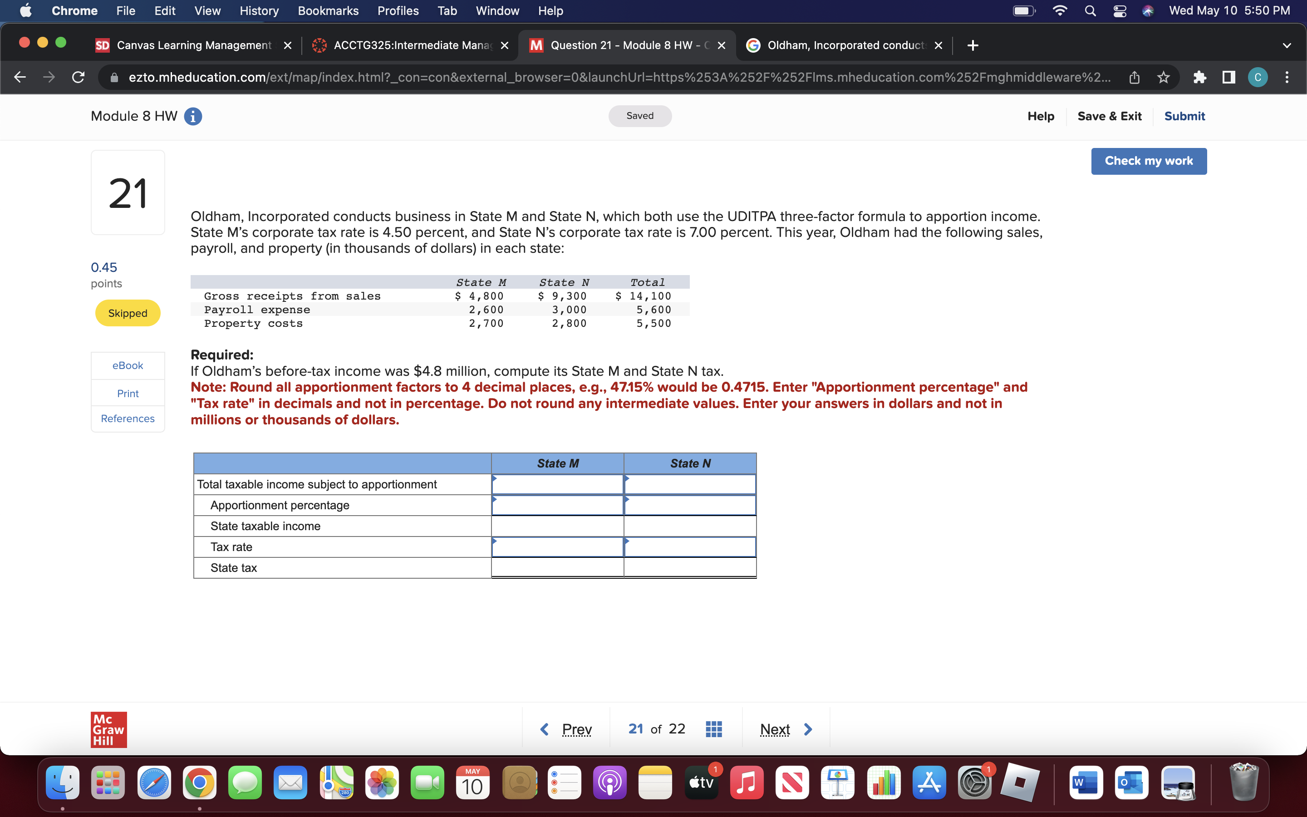Viewport: 1307px width, 817px height.
Task: Click the question 21 page grid icon
Action: (713, 729)
